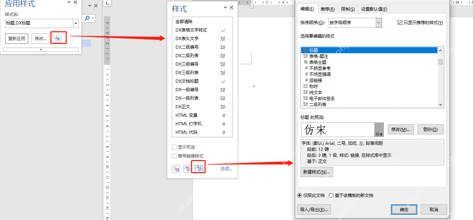Select 基于该模板的新文档 radio button
The width and height of the screenshot is (473, 220).
point(331,195)
